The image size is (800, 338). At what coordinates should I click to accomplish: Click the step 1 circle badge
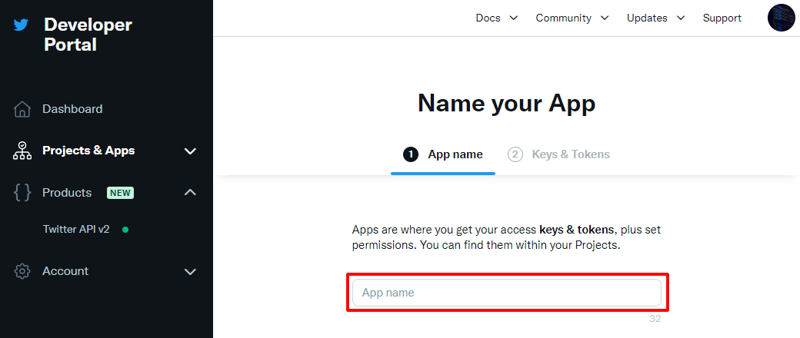click(411, 154)
